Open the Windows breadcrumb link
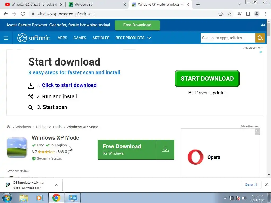This screenshot has width=271, height=203. click(x=23, y=127)
